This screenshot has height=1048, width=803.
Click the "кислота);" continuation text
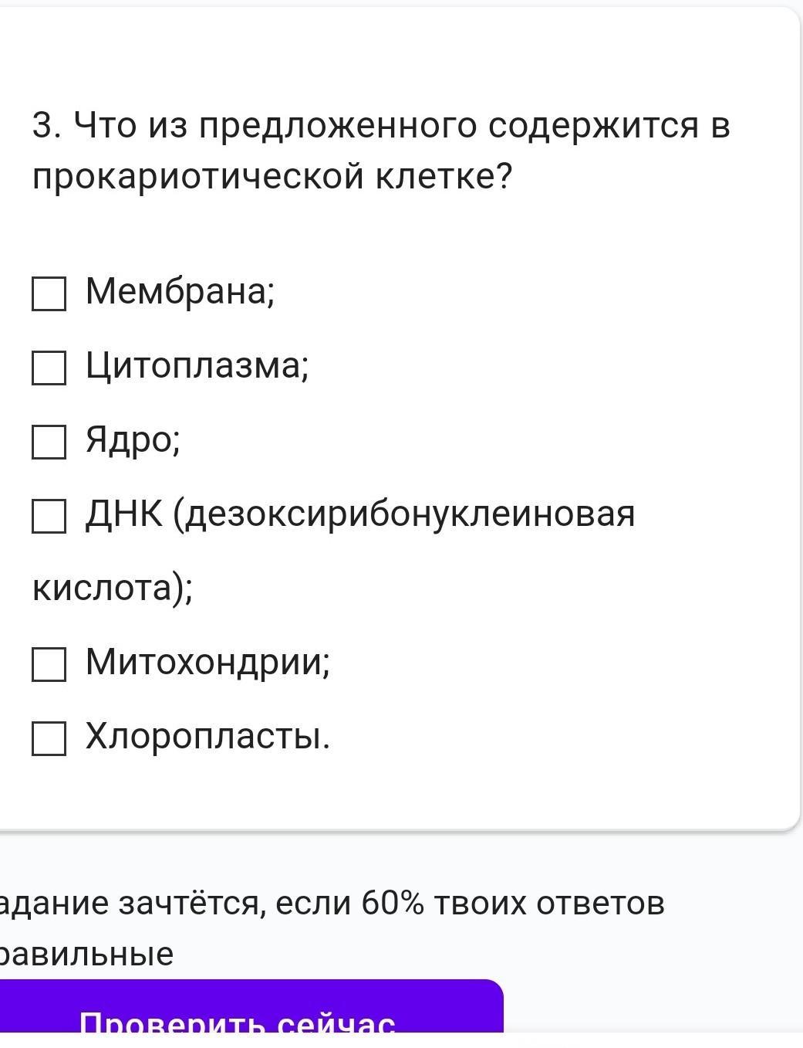point(113,588)
